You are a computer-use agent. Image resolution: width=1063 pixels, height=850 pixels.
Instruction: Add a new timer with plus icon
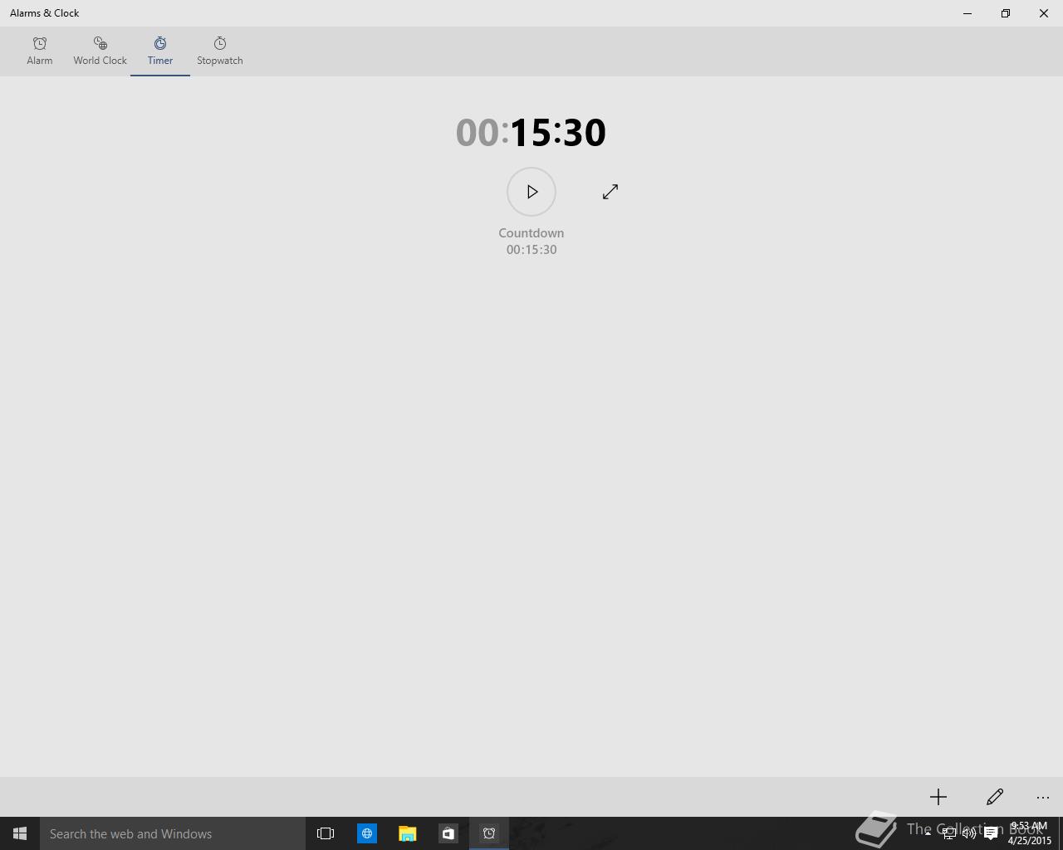click(x=938, y=797)
